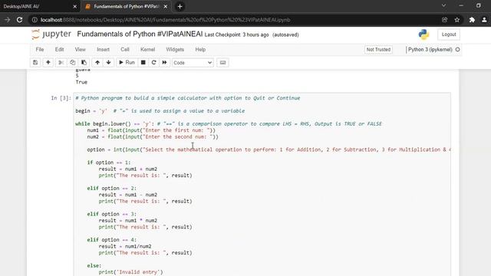Open the Insert menu
This screenshot has width=491, height=276.
(103, 49)
